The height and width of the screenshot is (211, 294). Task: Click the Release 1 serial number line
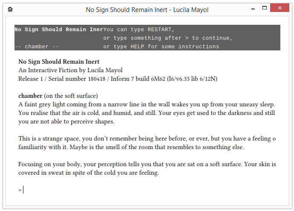(118, 79)
